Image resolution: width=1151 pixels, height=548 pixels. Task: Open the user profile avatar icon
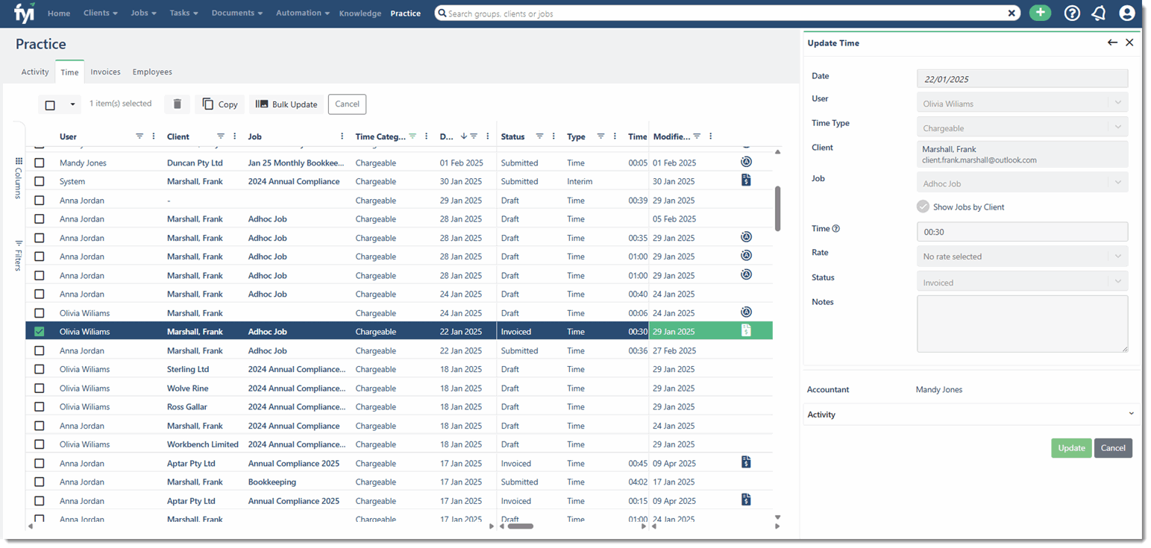pos(1126,13)
